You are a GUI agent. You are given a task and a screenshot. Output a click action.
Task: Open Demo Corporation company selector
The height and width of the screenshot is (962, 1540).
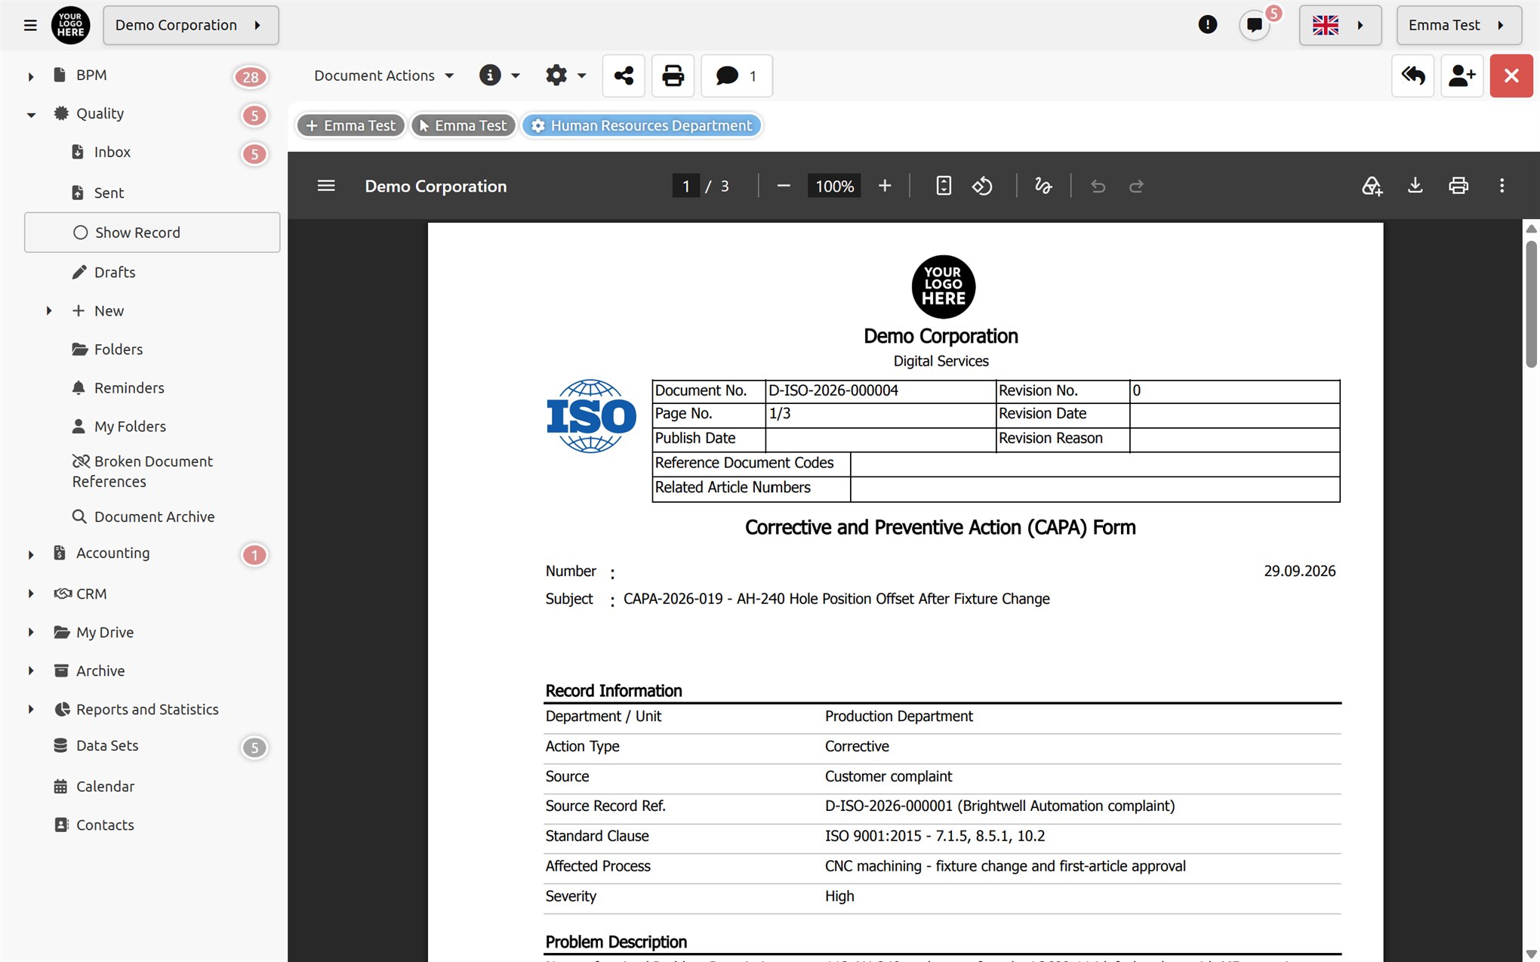[x=190, y=25]
